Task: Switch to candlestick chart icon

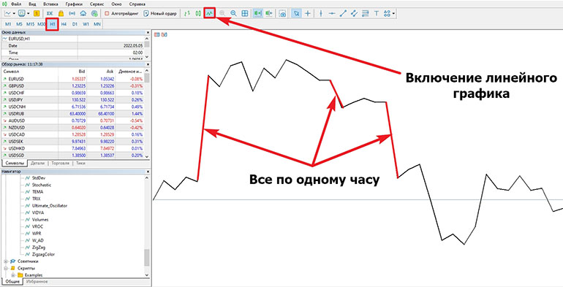Action: 198,13
